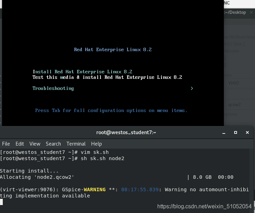This screenshot has width=255, height=213.
Task: Click the Red Hat Enterprise Linux 8.2 title
Action: (x=113, y=49)
